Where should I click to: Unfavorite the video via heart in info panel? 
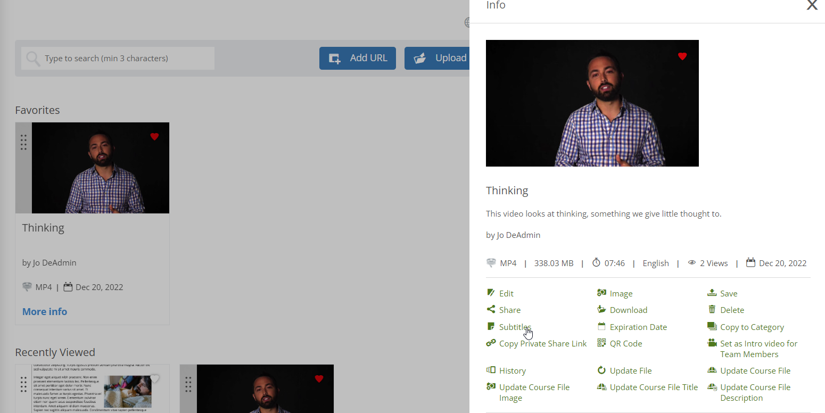pyautogui.click(x=682, y=56)
